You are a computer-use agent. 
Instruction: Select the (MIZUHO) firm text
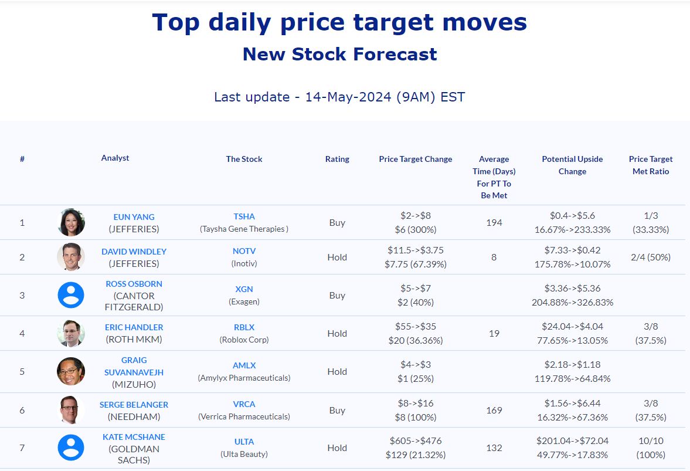[x=134, y=384]
